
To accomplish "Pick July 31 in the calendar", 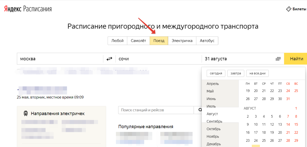I will [288, 99].
